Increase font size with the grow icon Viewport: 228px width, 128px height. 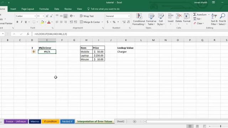coord(47,16)
